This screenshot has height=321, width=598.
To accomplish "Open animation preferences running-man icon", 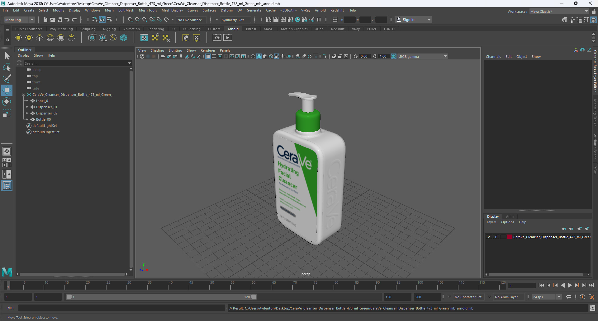I will pos(591,297).
